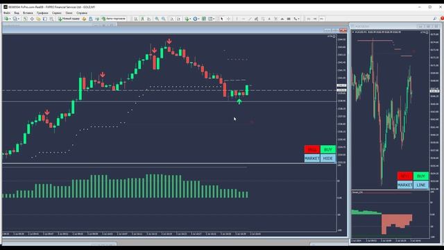Expand the Profiles dropdown arrow
This screenshot has width=444, height=250.
pos(19,19)
